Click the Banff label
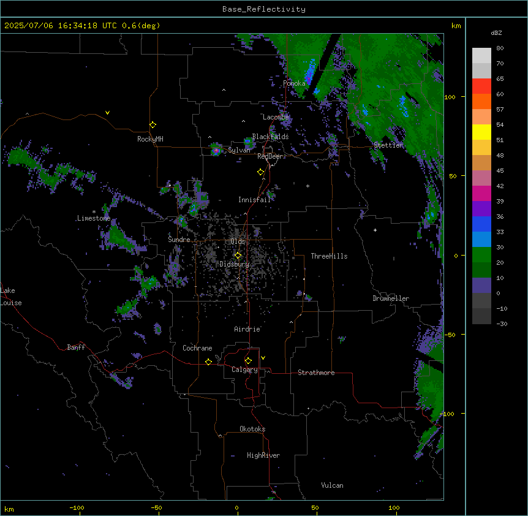Screen dimensions: 528x516 [x=76, y=347]
